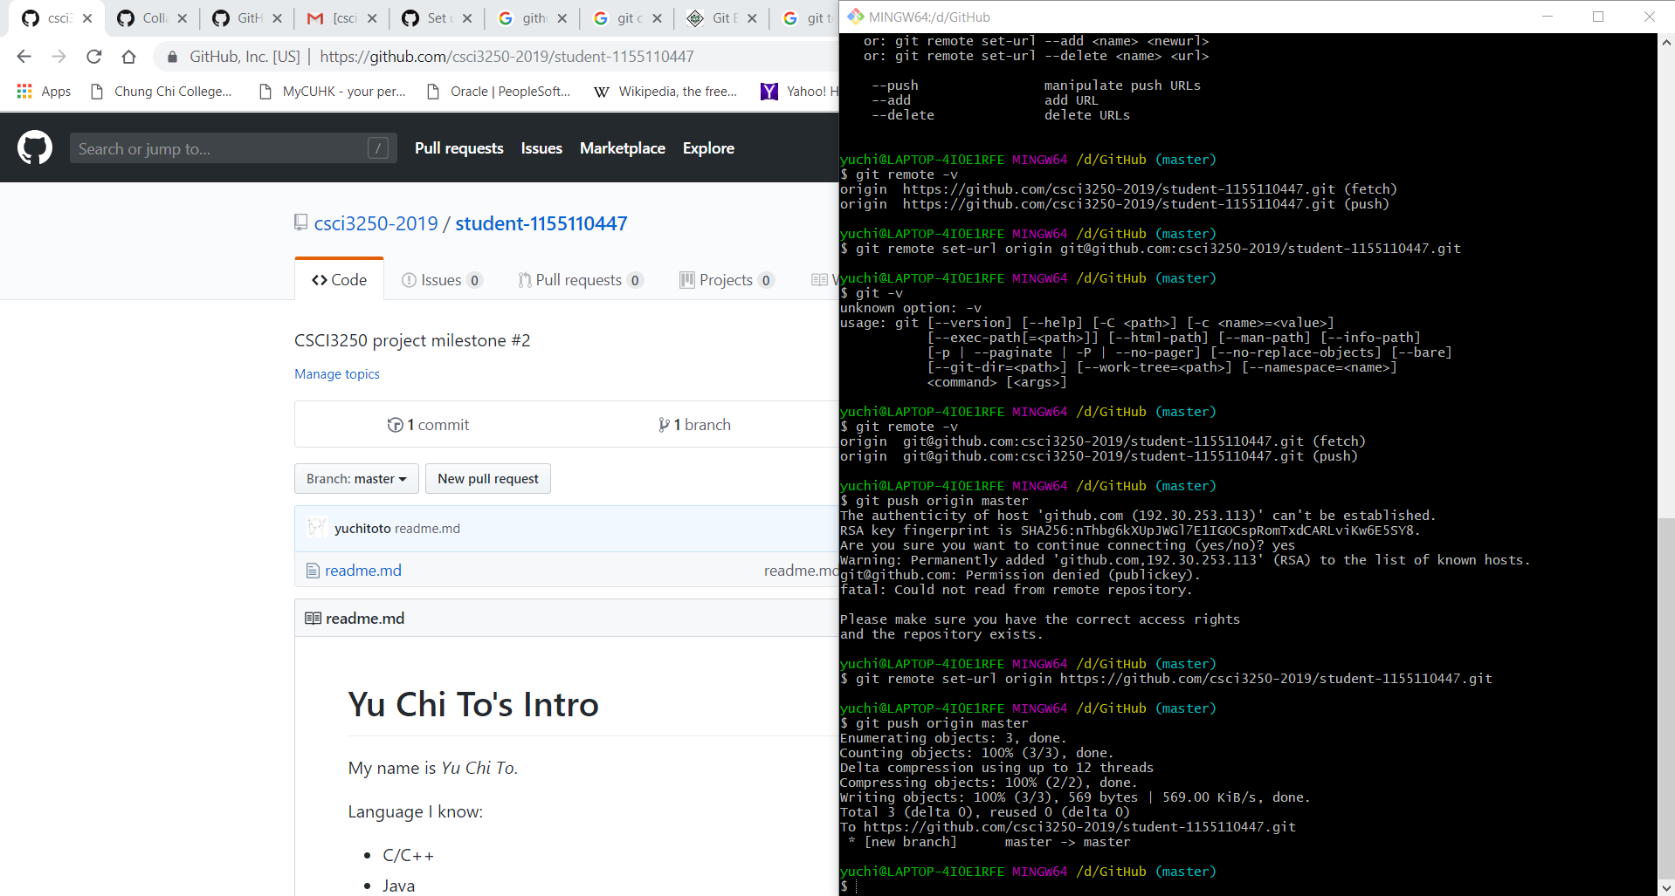Click 'git push origin master' final command text
The height and width of the screenshot is (896, 1675).
tap(942, 723)
